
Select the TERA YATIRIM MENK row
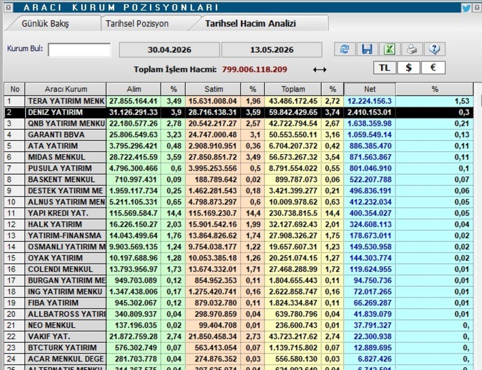pyautogui.click(x=239, y=101)
